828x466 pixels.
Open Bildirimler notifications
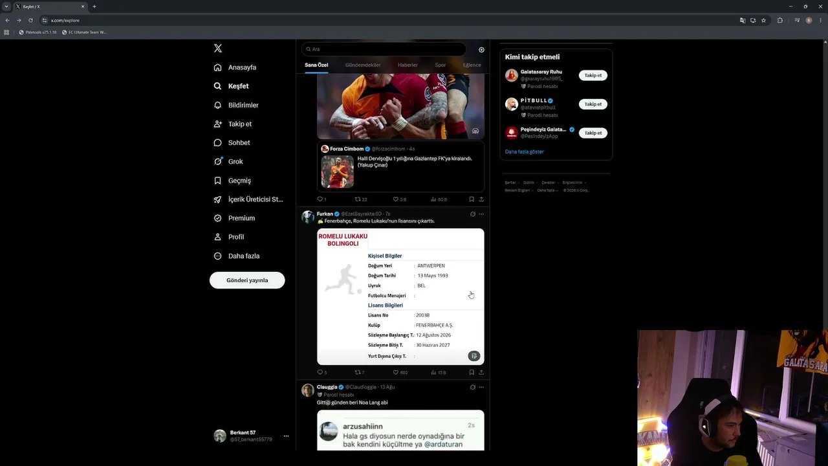coord(236,105)
